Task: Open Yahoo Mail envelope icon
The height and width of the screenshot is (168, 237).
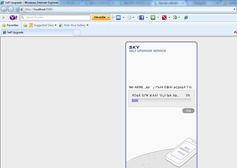Action: click(118, 18)
